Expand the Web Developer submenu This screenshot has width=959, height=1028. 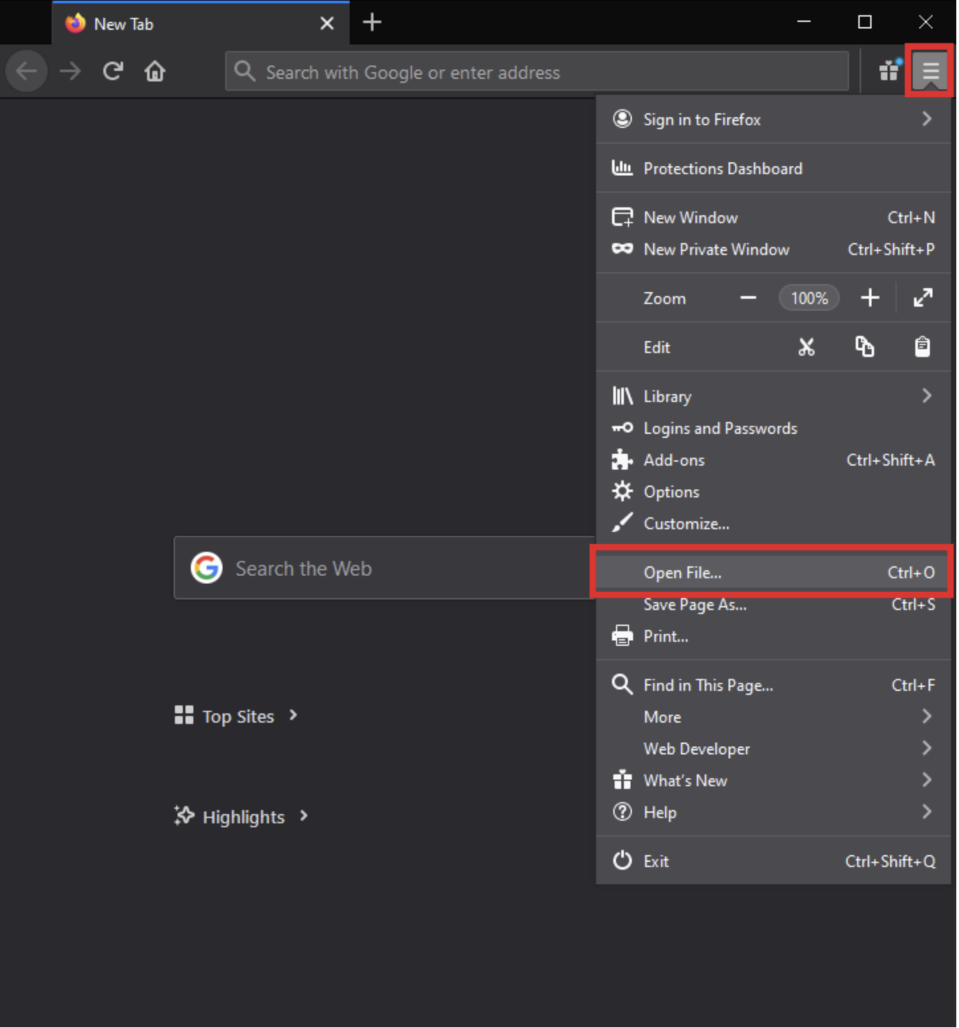coord(772,748)
